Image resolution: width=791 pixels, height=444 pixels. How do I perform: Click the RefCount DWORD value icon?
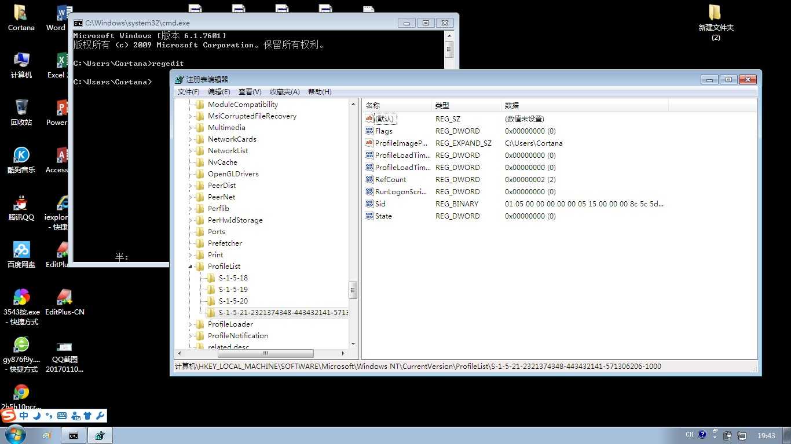pos(369,179)
